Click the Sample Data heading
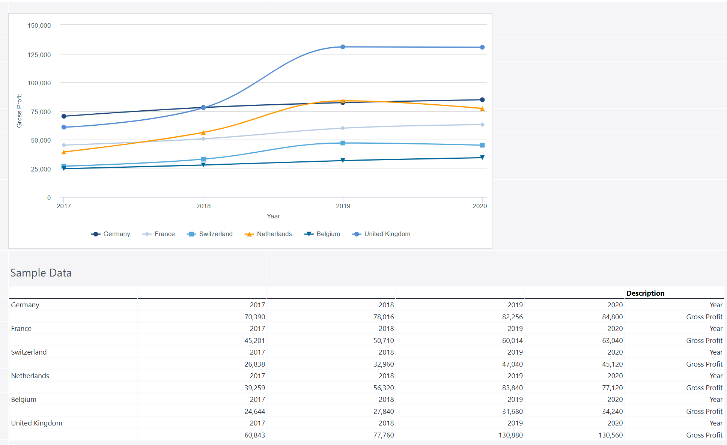This screenshot has height=445, width=727. [x=41, y=273]
